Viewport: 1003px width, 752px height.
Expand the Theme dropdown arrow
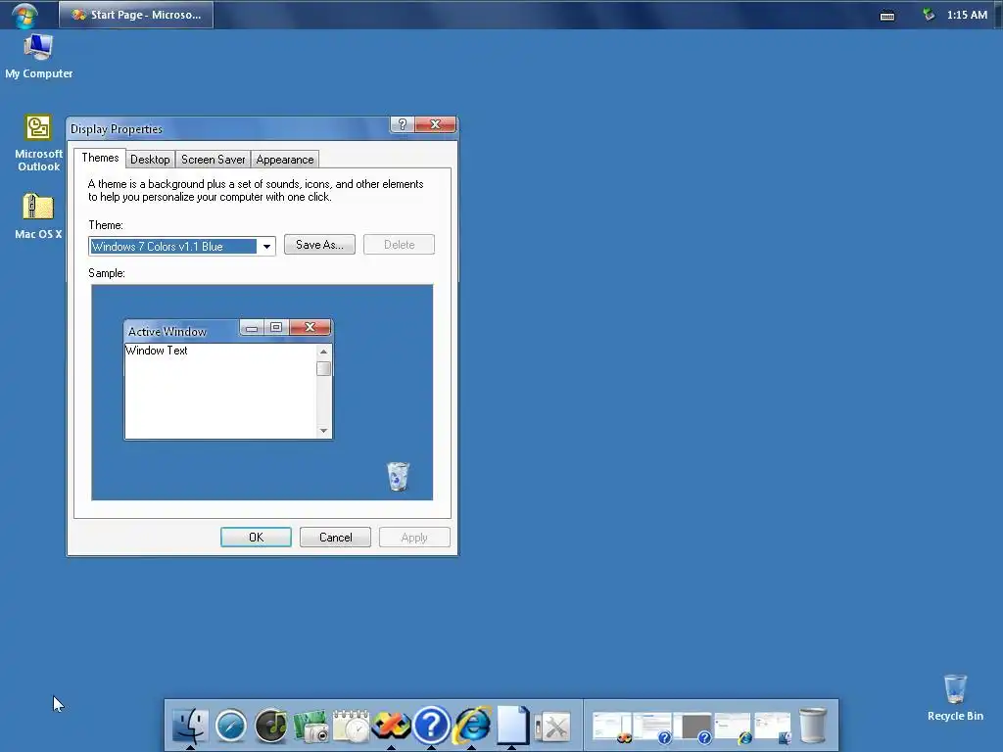[x=266, y=246]
